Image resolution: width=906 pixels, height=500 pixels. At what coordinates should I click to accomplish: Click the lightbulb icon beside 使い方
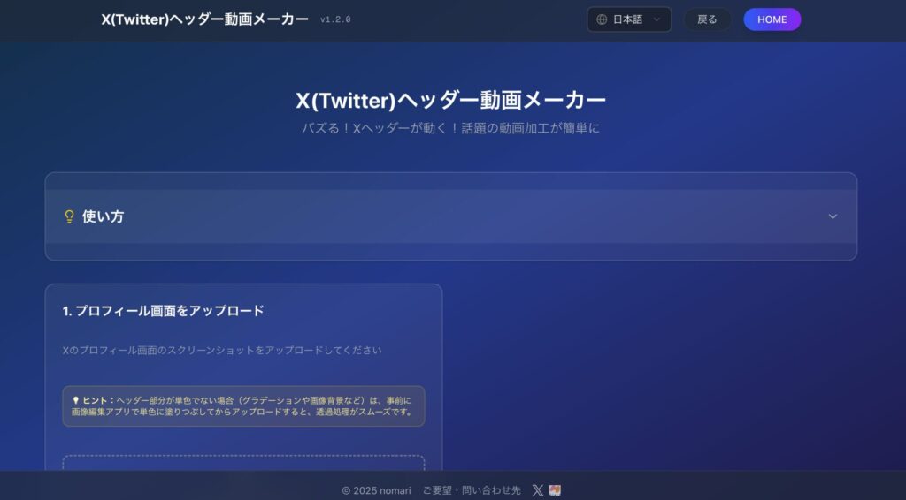click(x=69, y=216)
